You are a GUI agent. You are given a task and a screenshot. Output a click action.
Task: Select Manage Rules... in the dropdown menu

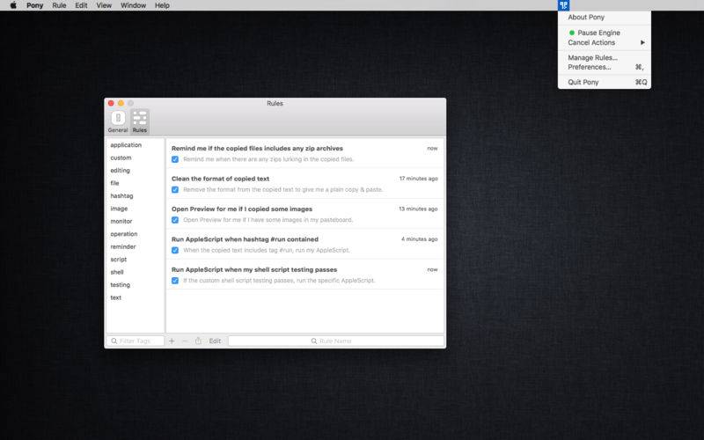(x=592, y=57)
